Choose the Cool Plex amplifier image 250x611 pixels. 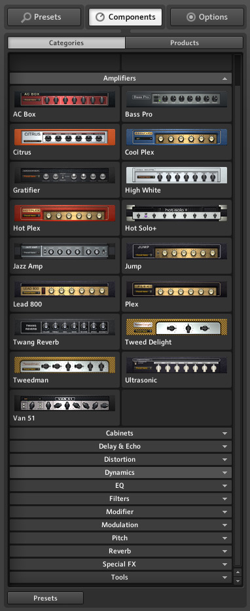(177, 137)
